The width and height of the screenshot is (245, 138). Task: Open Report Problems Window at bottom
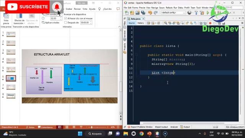140,127
